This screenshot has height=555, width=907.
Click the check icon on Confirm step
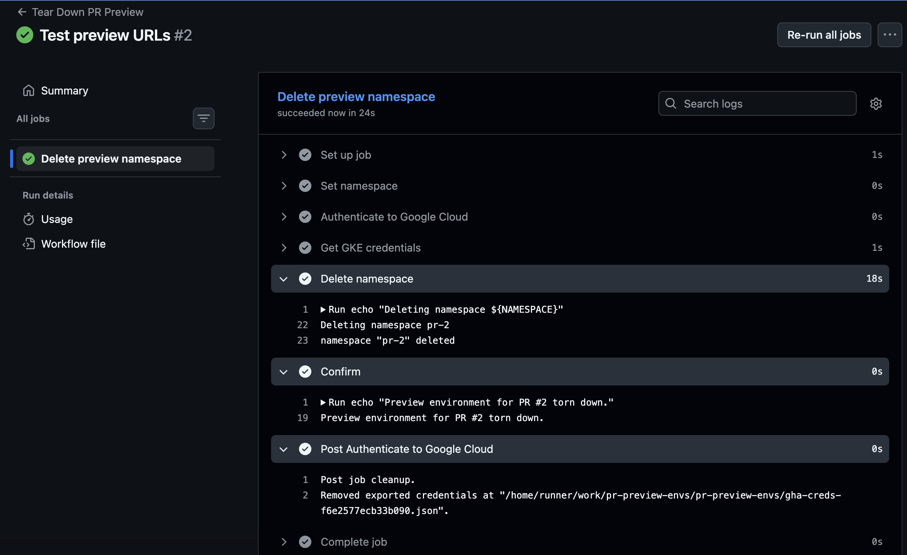(x=305, y=372)
